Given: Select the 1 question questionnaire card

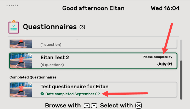Looking at the screenshot, I should click(93, 44).
